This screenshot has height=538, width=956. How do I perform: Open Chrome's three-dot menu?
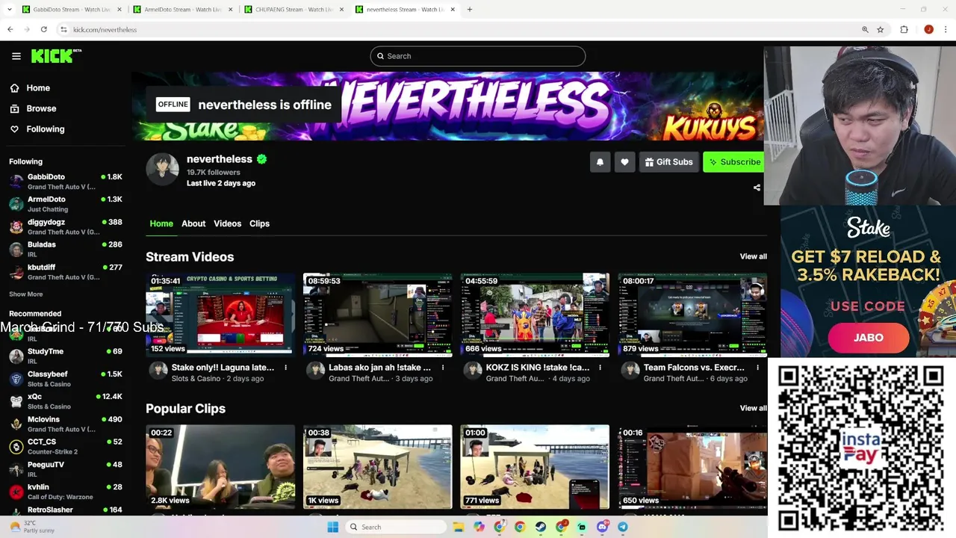(x=946, y=29)
